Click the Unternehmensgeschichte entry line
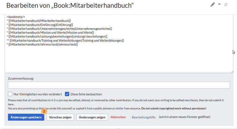The image size is (237, 129). (x=60, y=29)
